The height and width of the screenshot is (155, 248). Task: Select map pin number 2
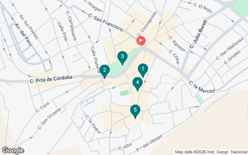(105, 71)
